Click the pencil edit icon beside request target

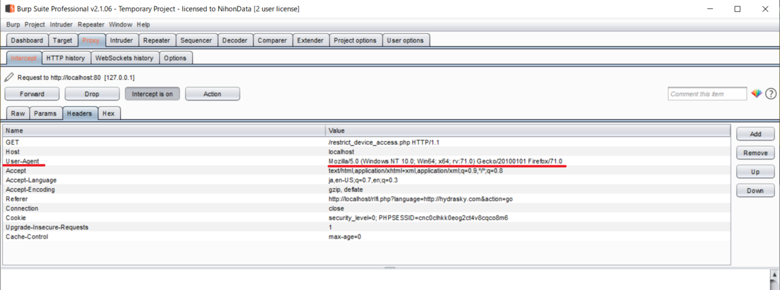point(9,77)
